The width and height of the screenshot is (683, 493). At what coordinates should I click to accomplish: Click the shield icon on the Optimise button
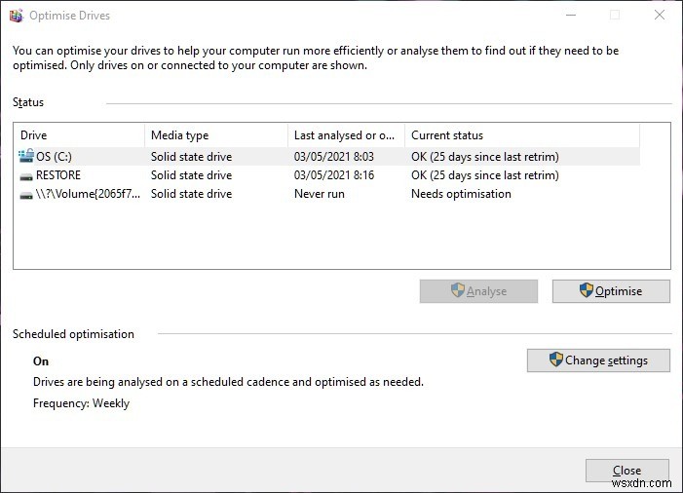tap(587, 290)
